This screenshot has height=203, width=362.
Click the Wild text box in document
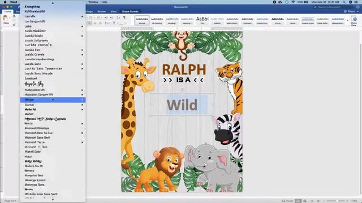[x=182, y=105]
